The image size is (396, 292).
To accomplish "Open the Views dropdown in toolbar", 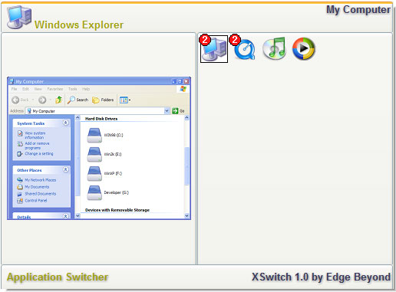I will [x=125, y=100].
